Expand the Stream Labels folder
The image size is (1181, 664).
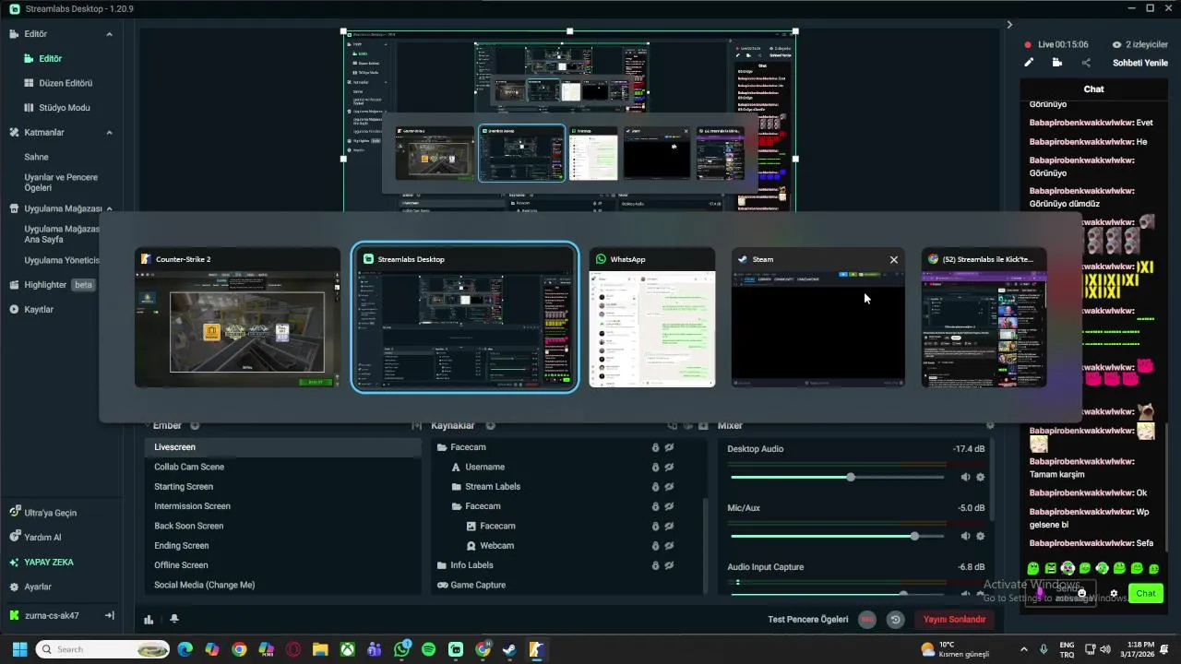(456, 487)
